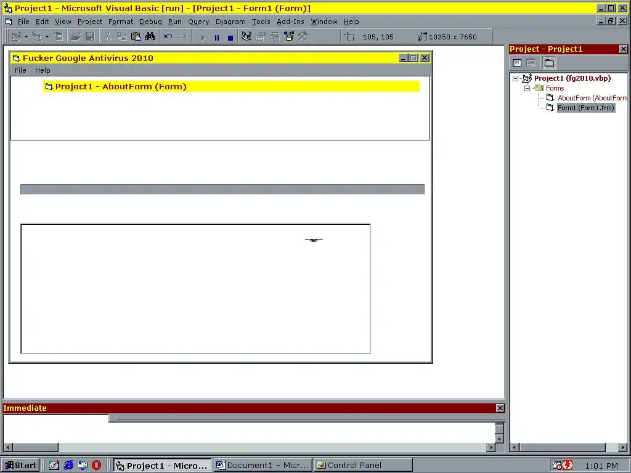Screen dimensions: 631x473
Task: Click Immediate window scroll down arrow
Action: coord(499,439)
